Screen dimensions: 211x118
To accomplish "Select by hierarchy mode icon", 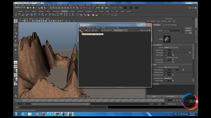I will [x=39, y=8].
